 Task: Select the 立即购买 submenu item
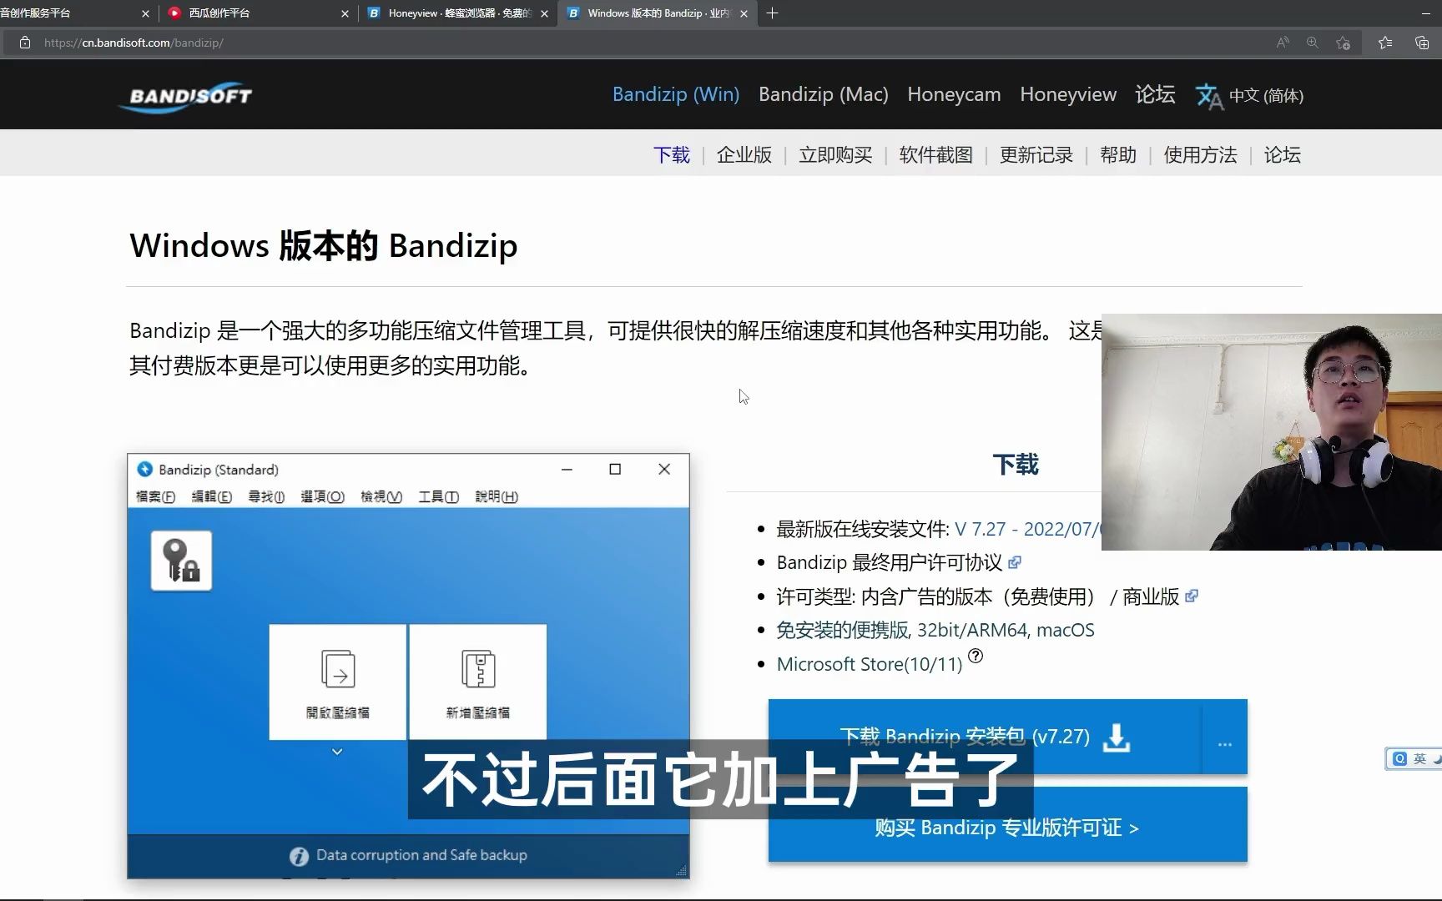tap(835, 155)
